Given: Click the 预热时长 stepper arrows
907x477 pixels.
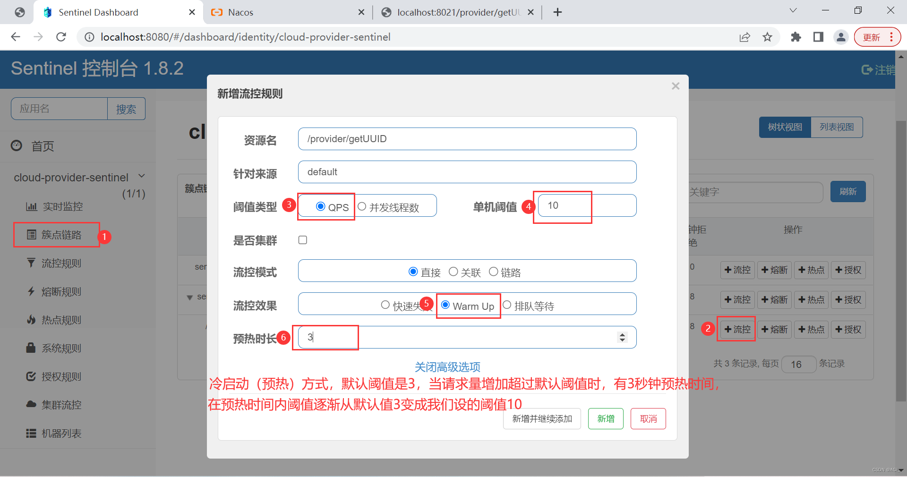Looking at the screenshot, I should [622, 337].
